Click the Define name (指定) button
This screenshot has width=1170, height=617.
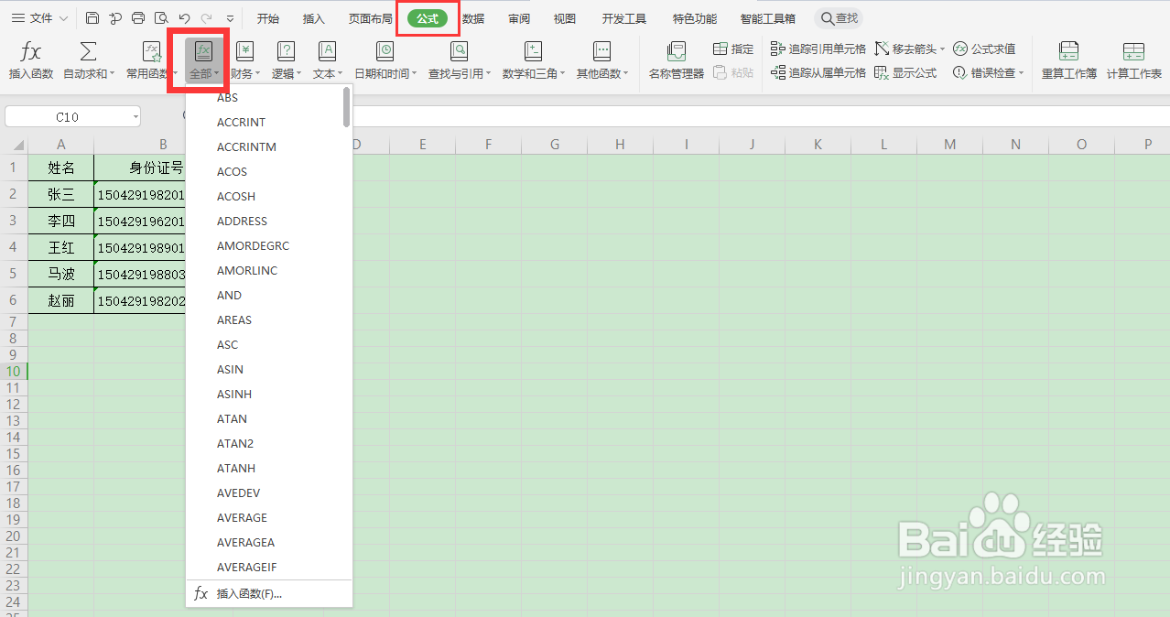tap(733, 49)
